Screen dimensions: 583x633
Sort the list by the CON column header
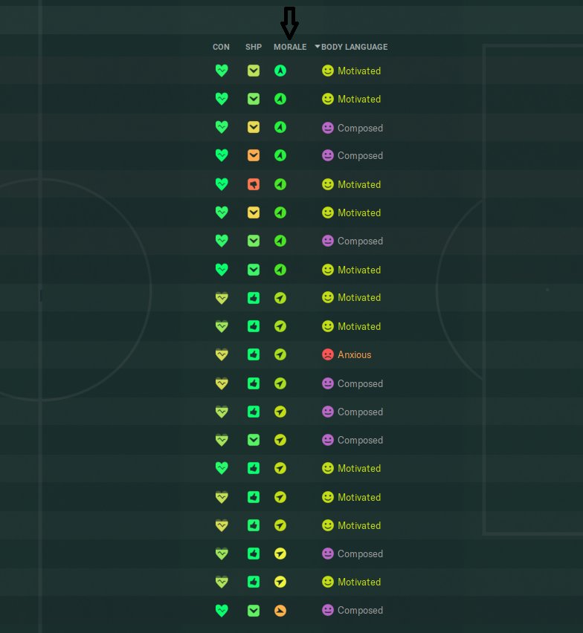coord(221,47)
